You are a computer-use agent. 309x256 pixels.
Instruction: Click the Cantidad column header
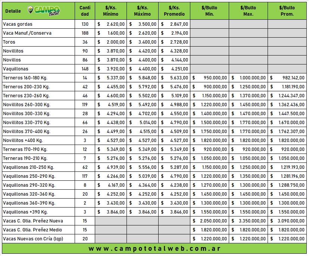(85, 11)
